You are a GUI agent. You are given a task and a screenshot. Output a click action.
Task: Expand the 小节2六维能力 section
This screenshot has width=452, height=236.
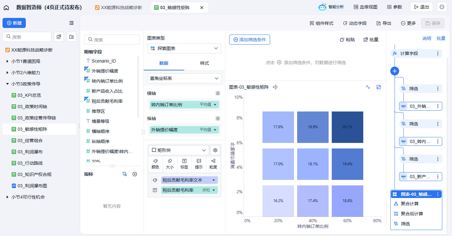[7, 73]
